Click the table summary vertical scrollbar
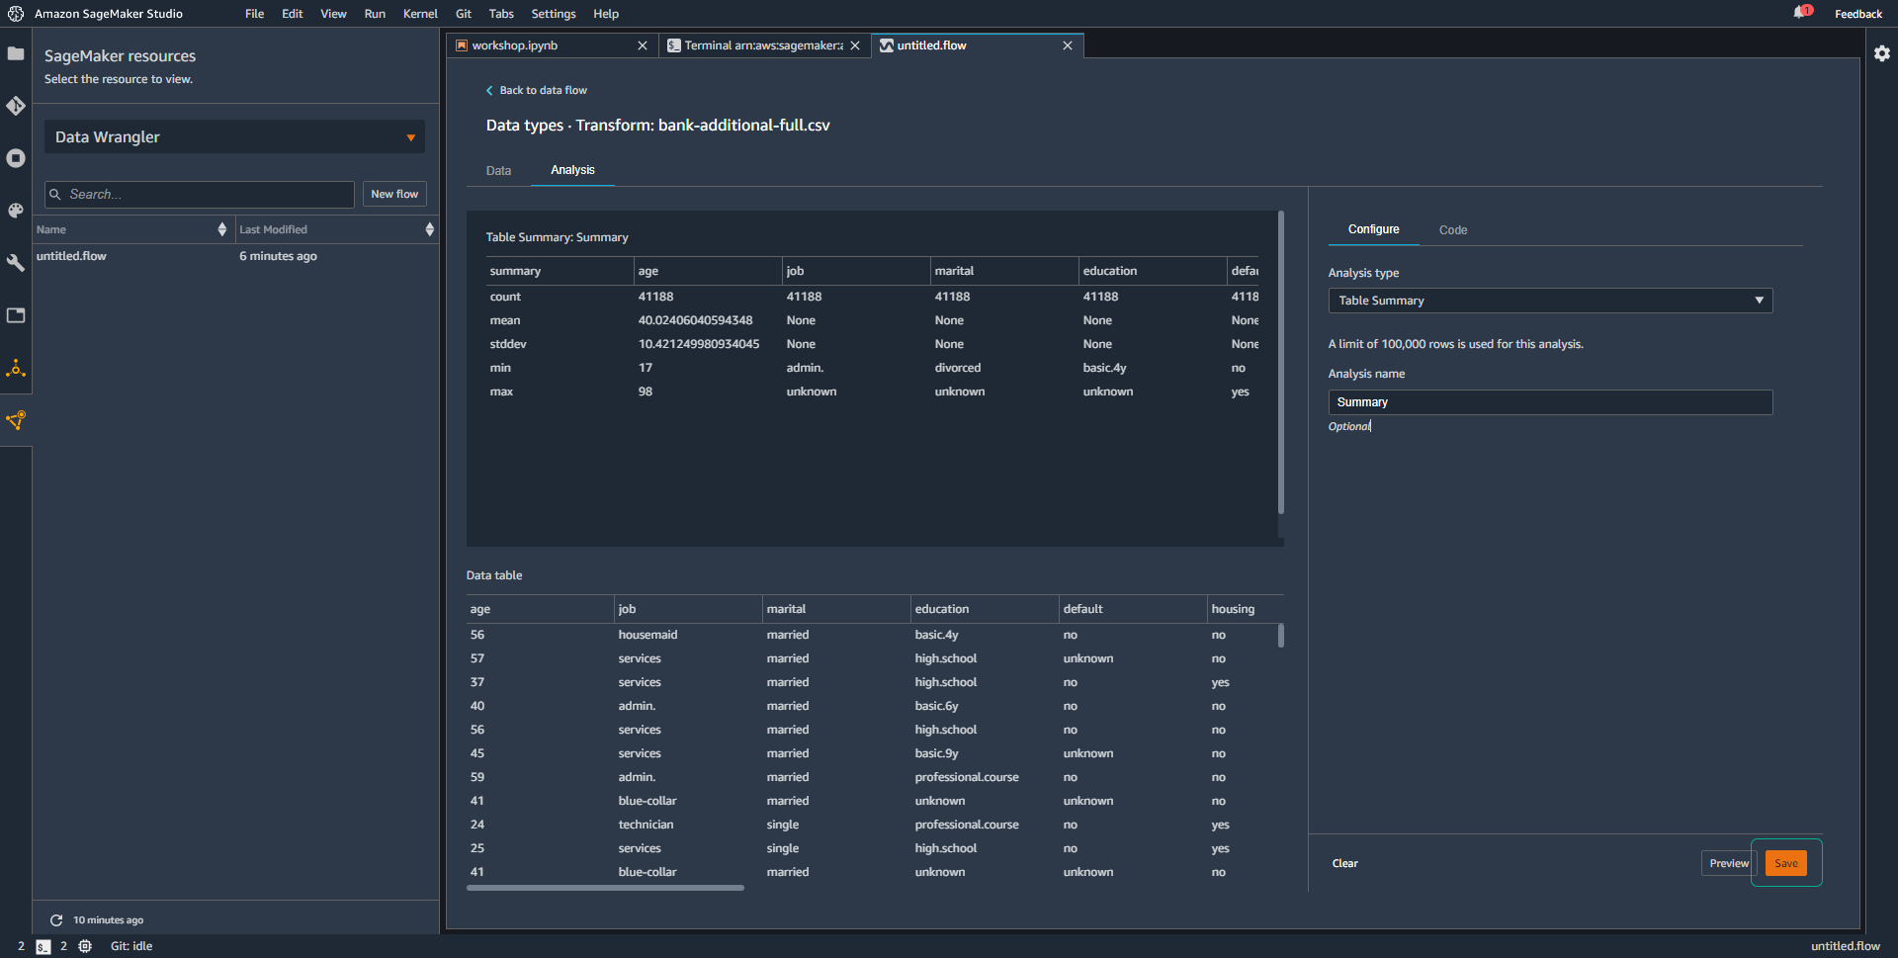Screen dimensions: 1898x958 (1281, 362)
